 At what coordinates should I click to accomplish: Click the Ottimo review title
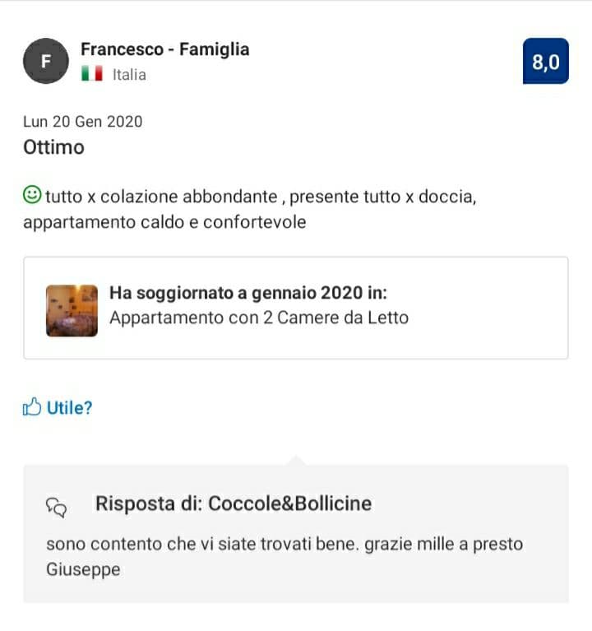(x=54, y=147)
